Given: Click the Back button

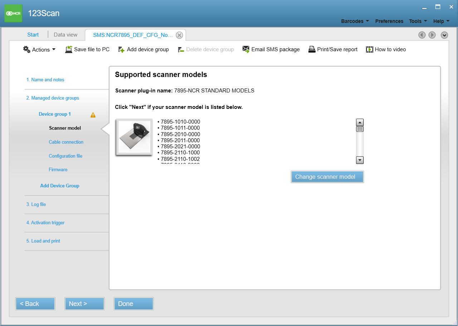Looking at the screenshot, I should coord(35,304).
